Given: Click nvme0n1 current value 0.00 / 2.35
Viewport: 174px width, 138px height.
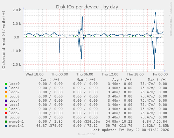Looking at the screenshot, I should [50, 122].
